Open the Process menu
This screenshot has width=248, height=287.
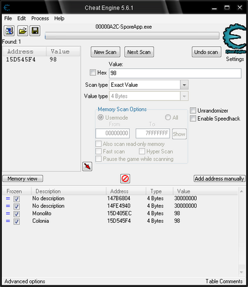pyautogui.click(x=40, y=19)
